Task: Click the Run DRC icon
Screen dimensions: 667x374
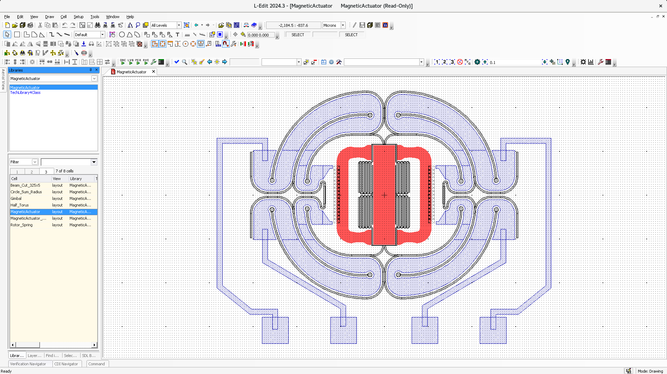Action: coord(123,62)
